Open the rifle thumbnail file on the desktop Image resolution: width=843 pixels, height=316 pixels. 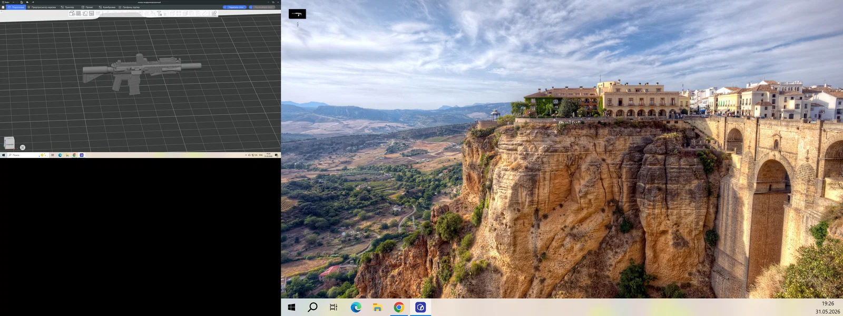tap(297, 14)
